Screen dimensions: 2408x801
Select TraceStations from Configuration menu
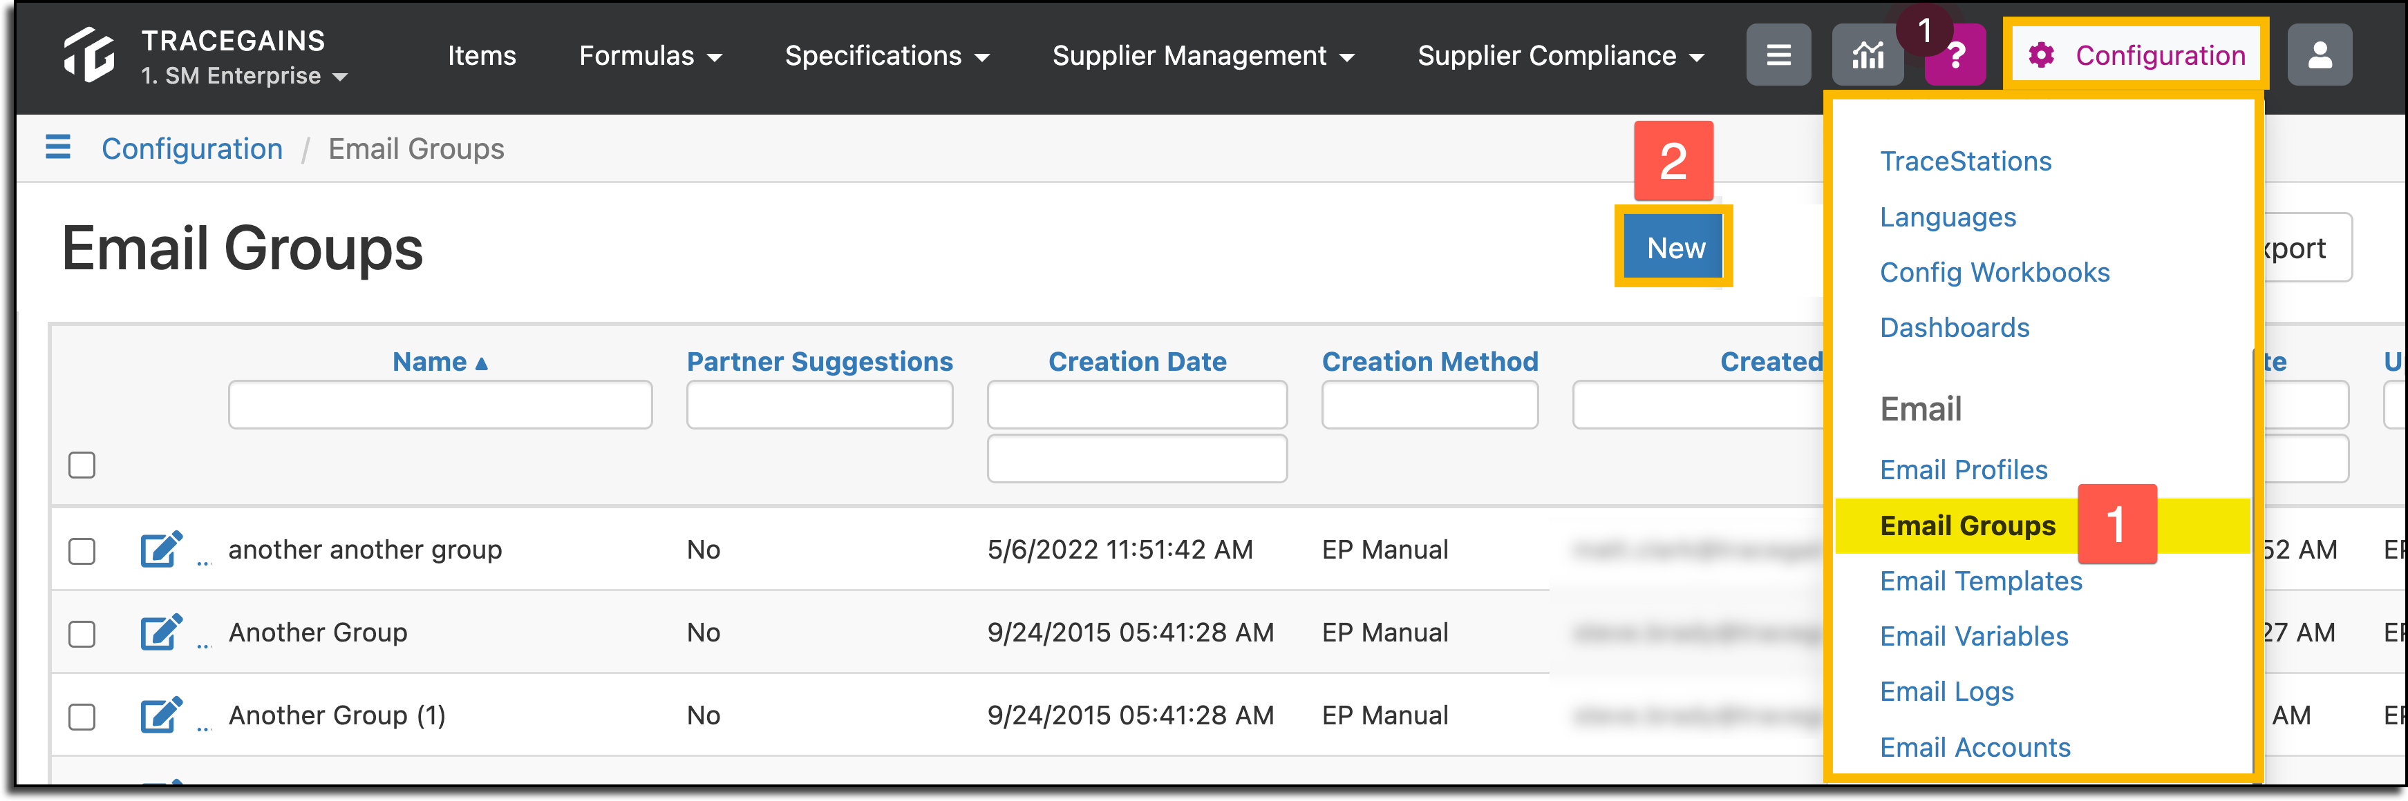click(x=1965, y=161)
